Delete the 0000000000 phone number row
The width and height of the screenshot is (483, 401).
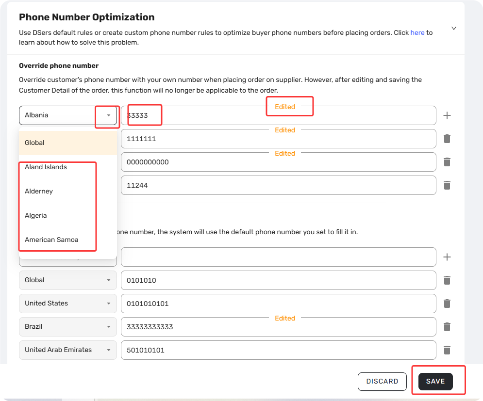pos(447,162)
